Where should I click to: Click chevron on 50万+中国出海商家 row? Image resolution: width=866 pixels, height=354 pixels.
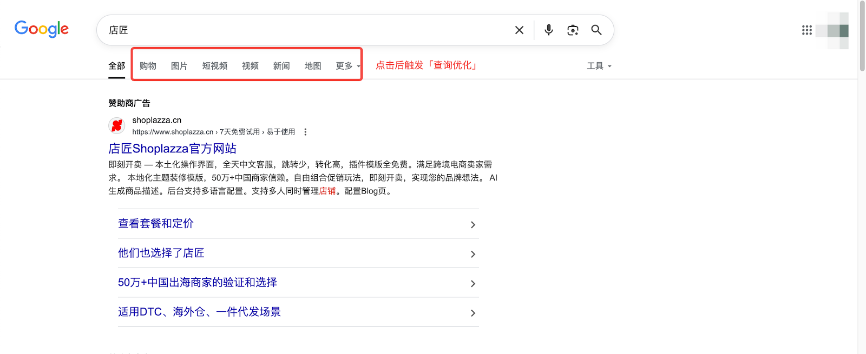[x=473, y=284]
